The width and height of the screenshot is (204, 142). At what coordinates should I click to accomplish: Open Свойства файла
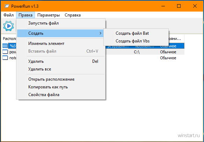61,95
